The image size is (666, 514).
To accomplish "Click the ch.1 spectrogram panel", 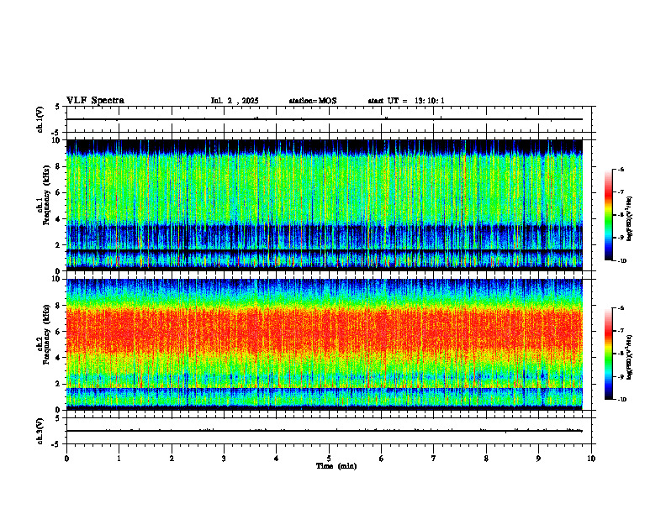I will pyautogui.click(x=325, y=205).
